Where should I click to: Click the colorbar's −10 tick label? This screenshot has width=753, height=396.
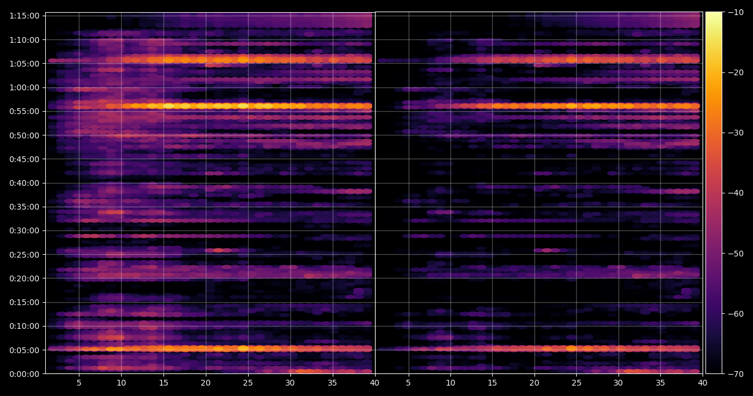pyautogui.click(x=735, y=12)
